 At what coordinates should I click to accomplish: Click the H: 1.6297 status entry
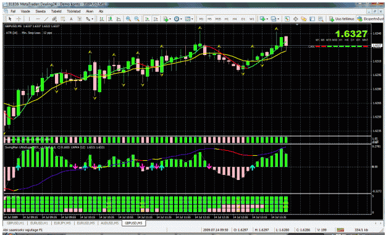262,230
